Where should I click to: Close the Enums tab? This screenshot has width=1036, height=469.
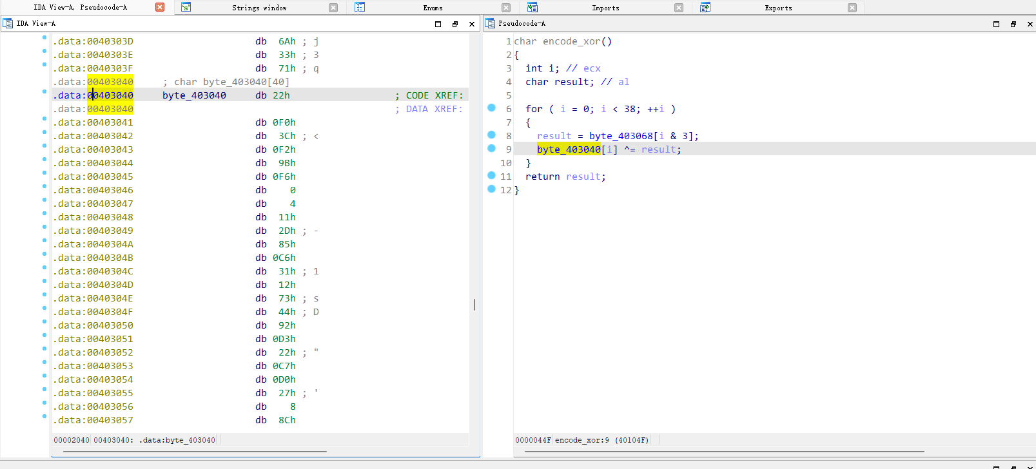pyautogui.click(x=506, y=8)
